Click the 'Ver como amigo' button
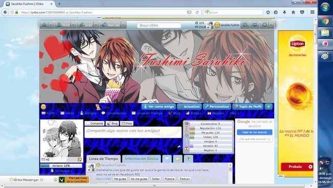333x188 pixels. [x=159, y=107]
